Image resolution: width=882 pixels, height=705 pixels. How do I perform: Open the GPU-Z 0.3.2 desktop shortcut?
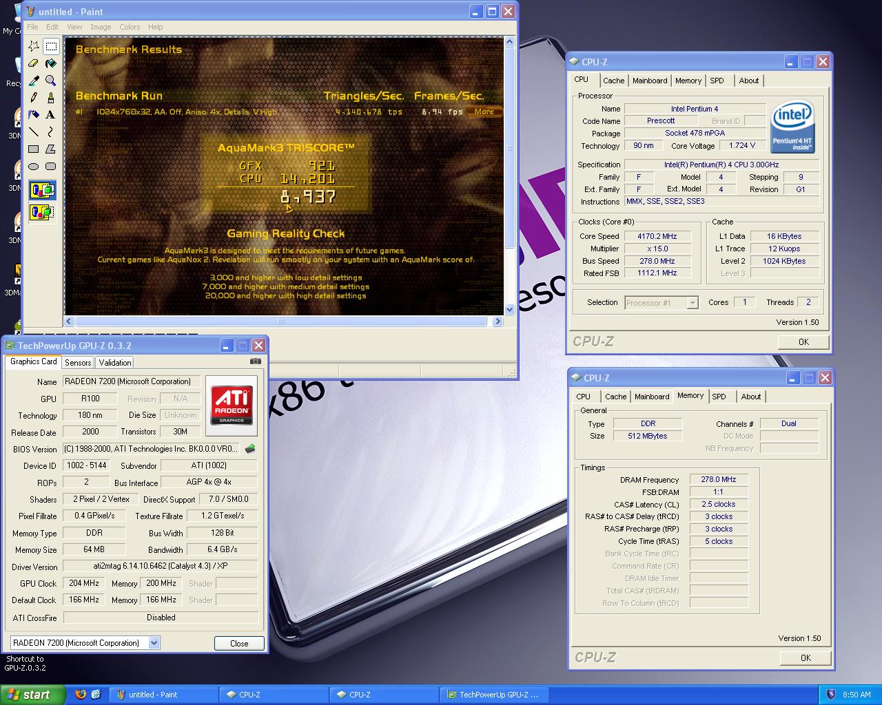click(x=25, y=663)
